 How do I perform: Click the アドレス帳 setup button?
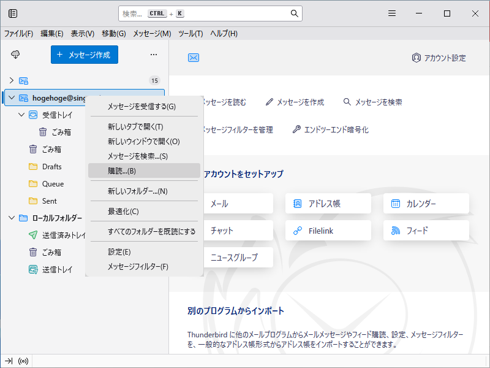click(328, 204)
